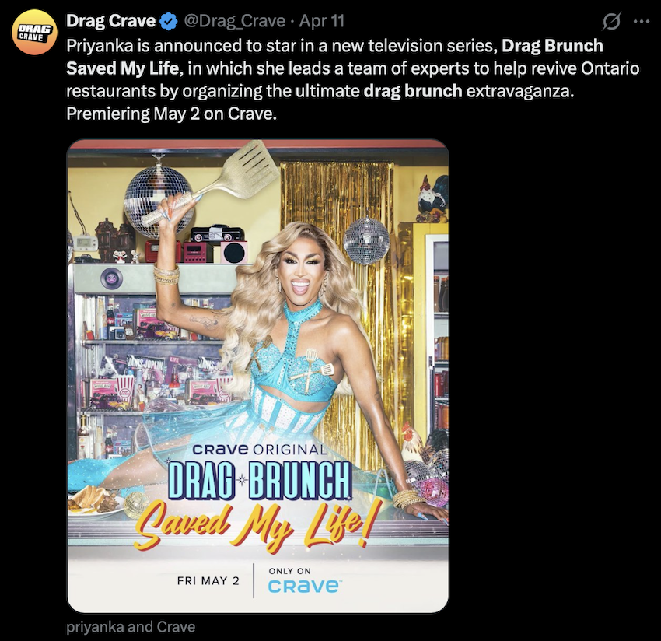Open Grok explain icon on the post

[x=611, y=21]
